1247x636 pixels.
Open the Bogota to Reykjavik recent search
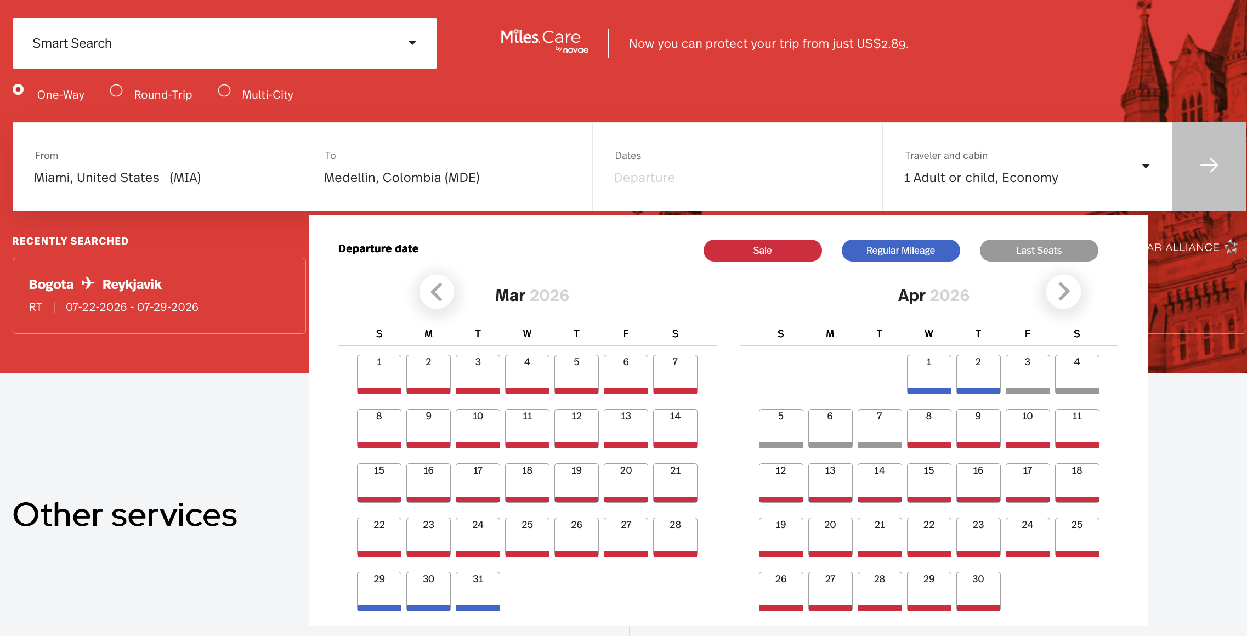(158, 296)
